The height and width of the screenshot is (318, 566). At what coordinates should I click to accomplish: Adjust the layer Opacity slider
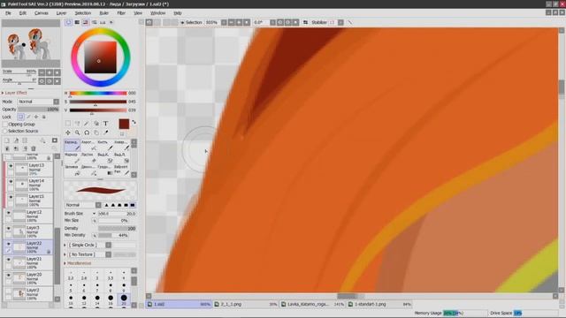38,110
